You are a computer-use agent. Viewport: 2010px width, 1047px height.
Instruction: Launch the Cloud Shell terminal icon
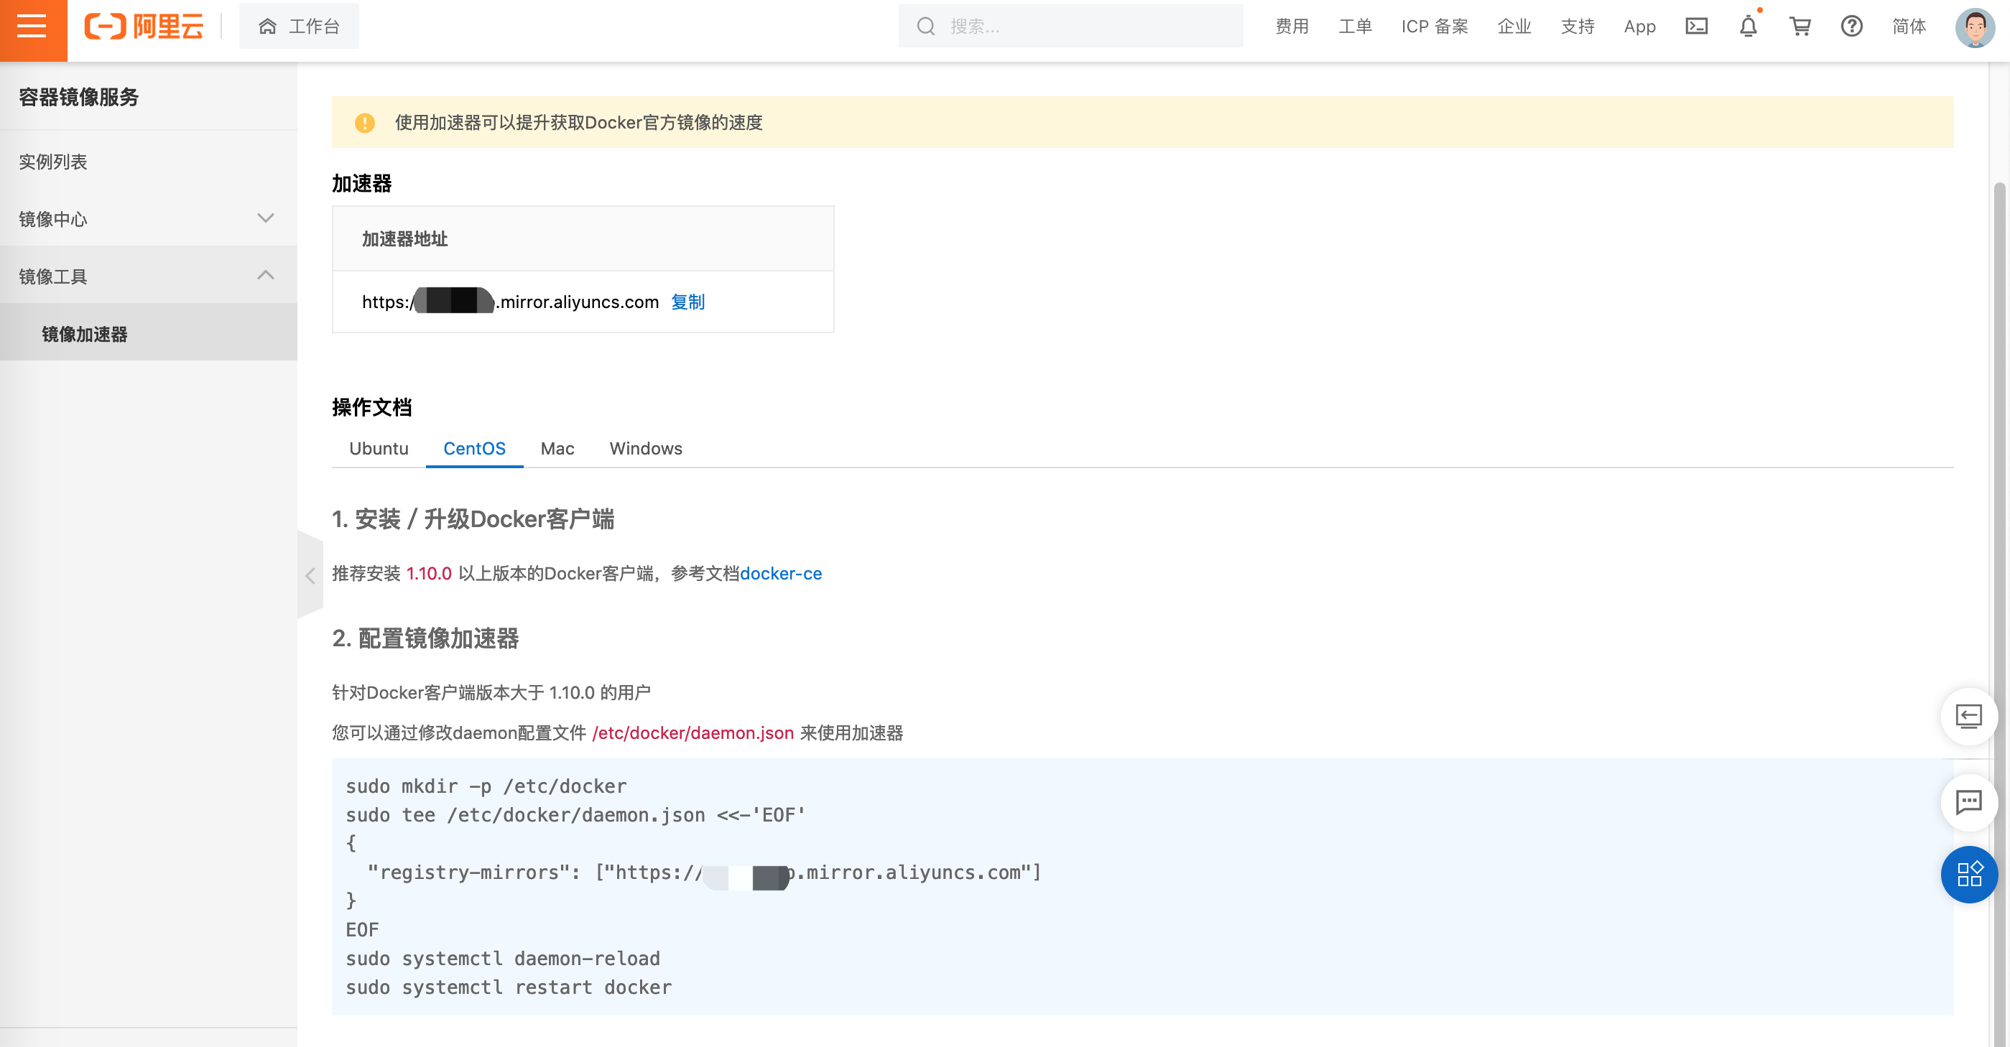tap(1696, 26)
